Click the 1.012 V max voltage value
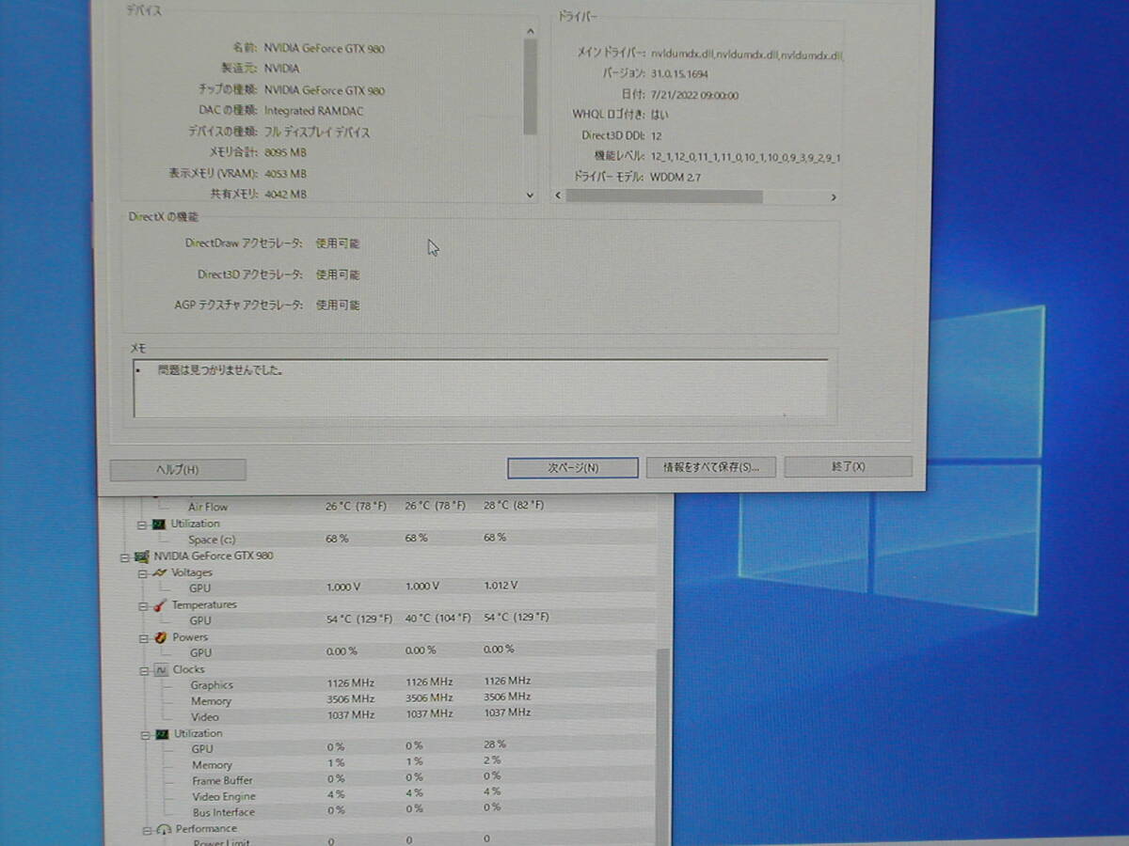 [x=501, y=586]
